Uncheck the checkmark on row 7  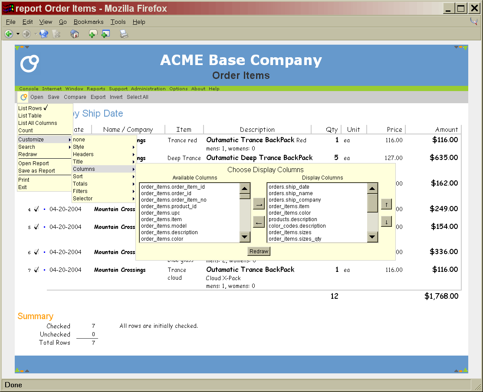coord(36,270)
